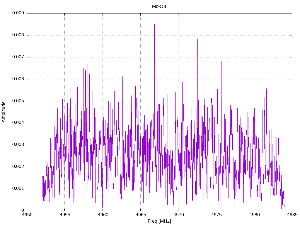Click the 4980 x-axis tick label
Screen dimensions: 300x225
click(254, 215)
